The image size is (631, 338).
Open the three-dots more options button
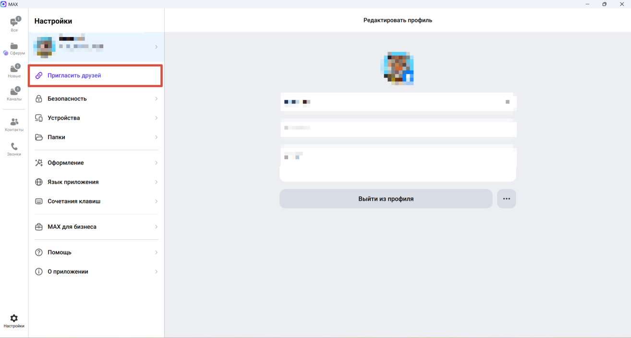point(506,199)
